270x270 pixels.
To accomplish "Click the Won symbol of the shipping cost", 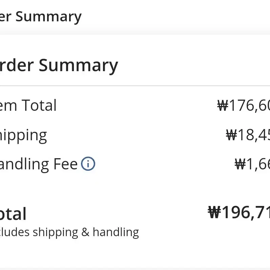I will (231, 135).
